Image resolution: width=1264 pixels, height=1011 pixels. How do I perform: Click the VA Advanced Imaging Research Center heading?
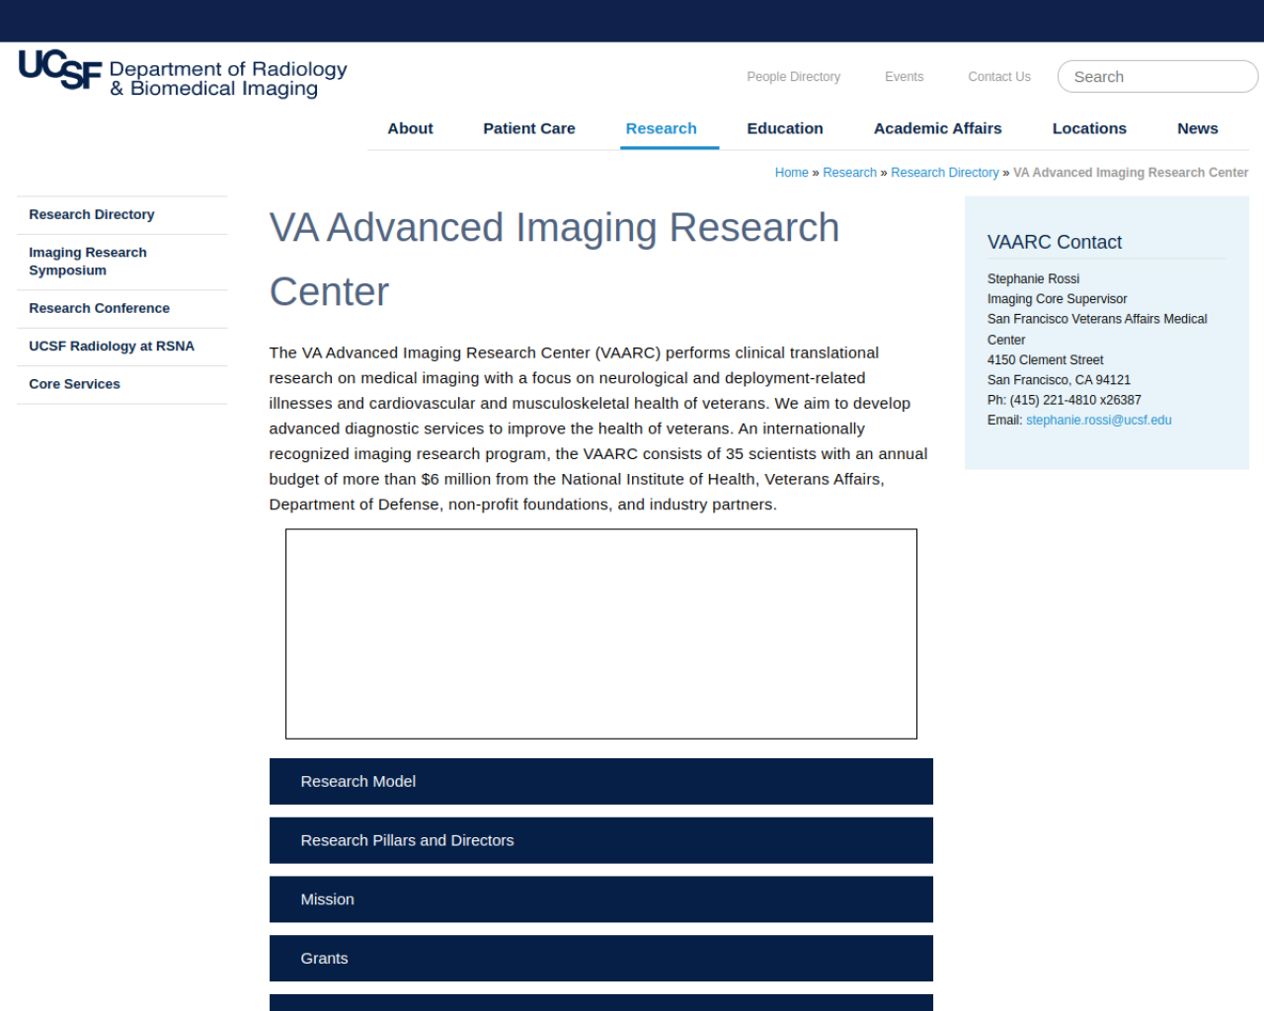coord(554,260)
